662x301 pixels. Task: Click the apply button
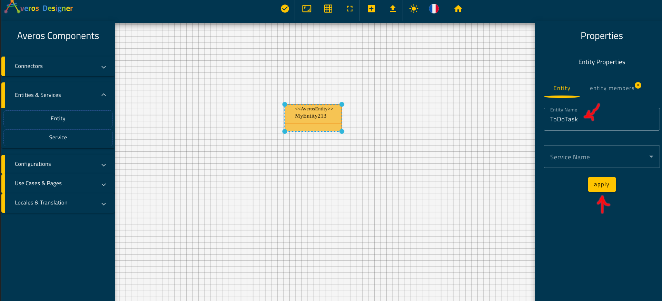[602, 184]
